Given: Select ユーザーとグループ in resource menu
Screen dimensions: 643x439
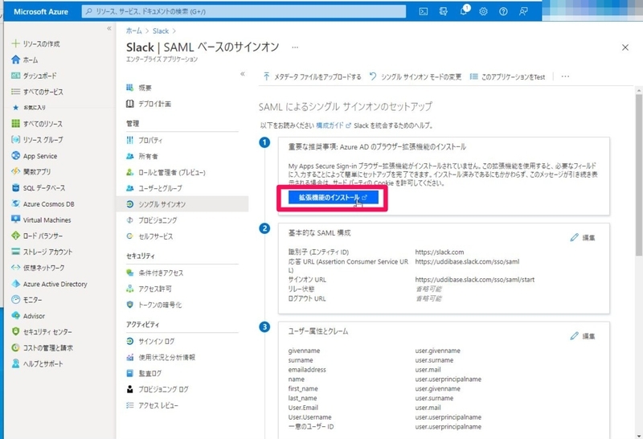Looking at the screenshot, I should (x=154, y=188).
